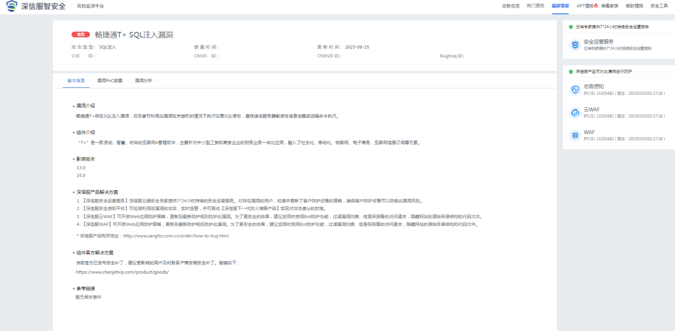Click the IPS ID line under 云WAF
This screenshot has height=331, width=675.
click(x=624, y=116)
